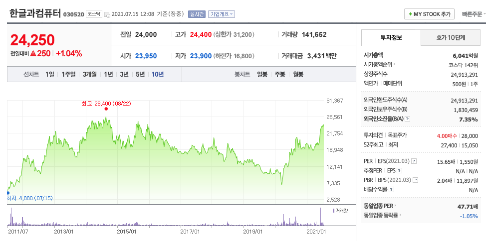The width and height of the screenshot is (491, 241).
Task: Click the 시가 23,950 value
Action: pos(146,56)
